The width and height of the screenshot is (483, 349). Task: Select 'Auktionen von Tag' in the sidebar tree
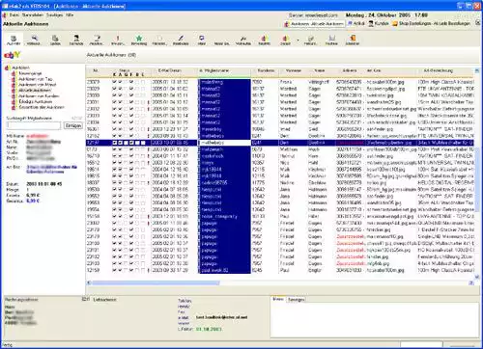click(x=36, y=79)
